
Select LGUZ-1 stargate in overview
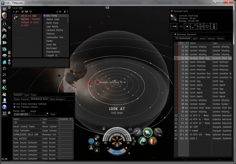(203, 138)
